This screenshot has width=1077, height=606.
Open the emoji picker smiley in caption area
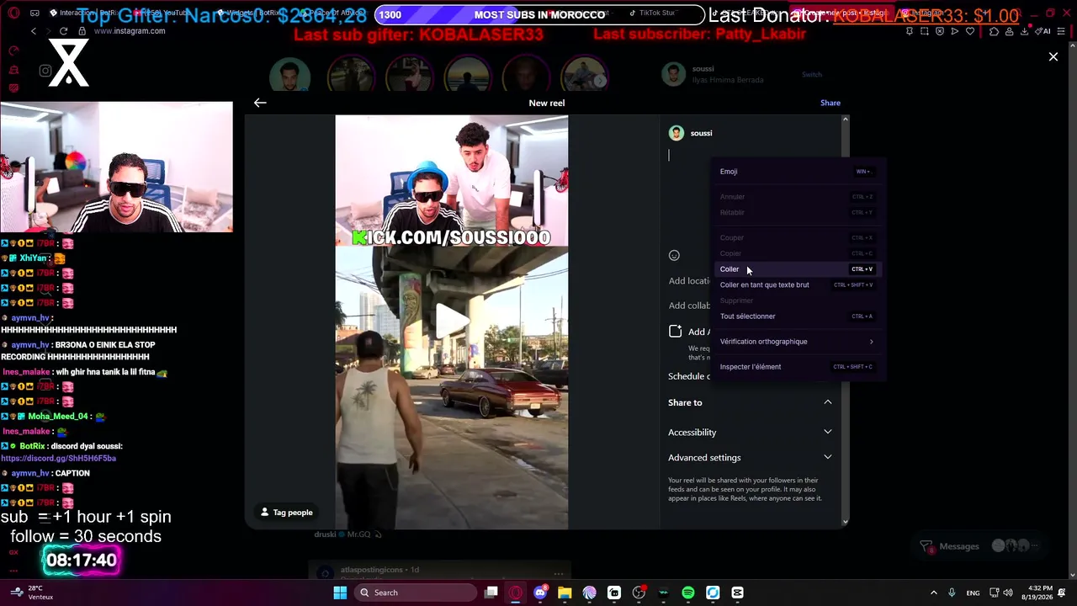pyautogui.click(x=674, y=256)
